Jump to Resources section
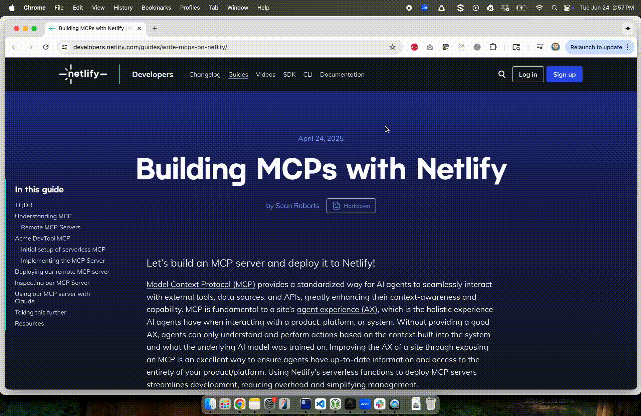Screen dimensions: 641x416 point(29,323)
